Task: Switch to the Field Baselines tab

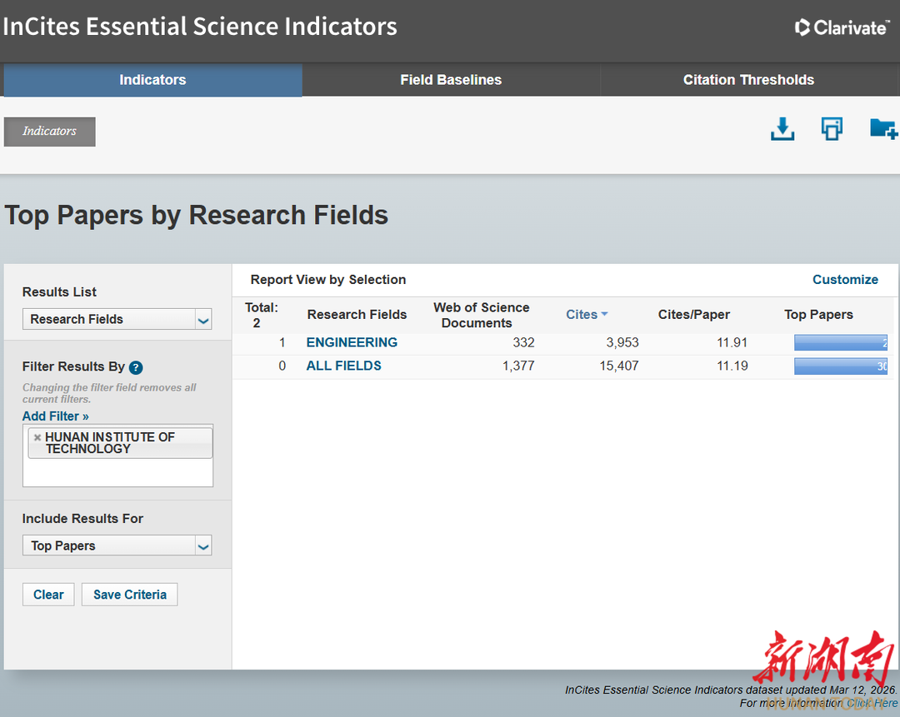Action: click(451, 80)
